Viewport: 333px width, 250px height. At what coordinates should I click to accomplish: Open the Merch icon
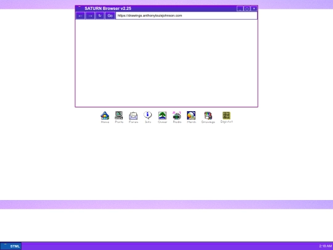click(191, 117)
